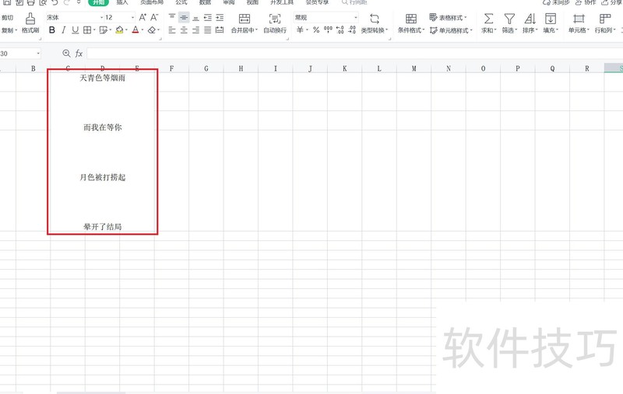Click the 分享 share button
This screenshot has height=394, width=623.
tap(612, 2)
